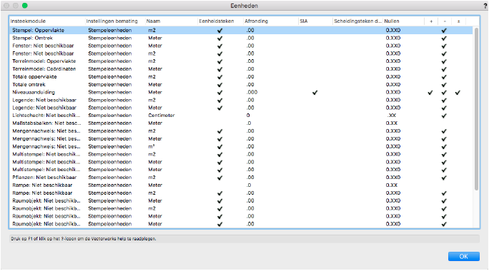Open Afronding value .000 for Niveauaanduiding
This screenshot has height=271, width=489.
[x=252, y=93]
